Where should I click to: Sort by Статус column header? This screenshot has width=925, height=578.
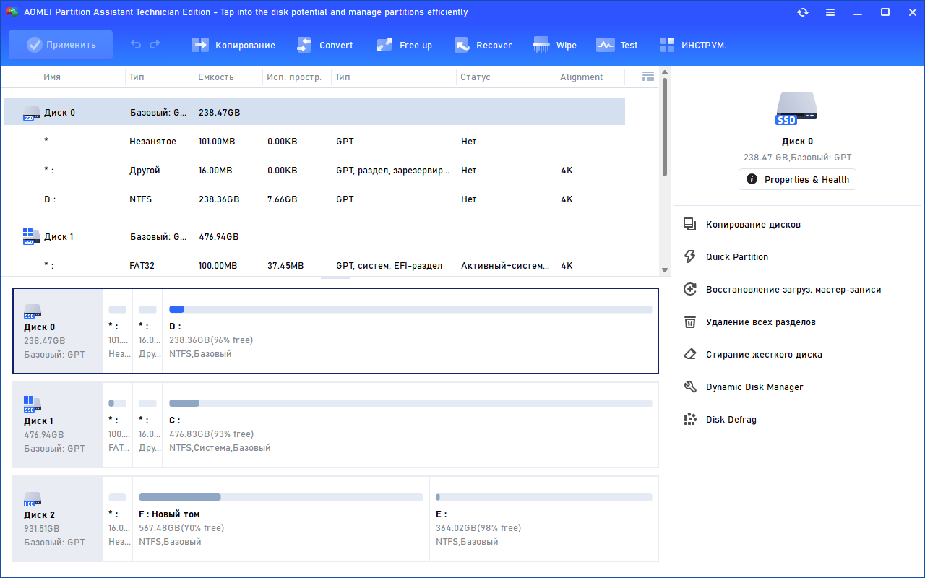point(476,77)
